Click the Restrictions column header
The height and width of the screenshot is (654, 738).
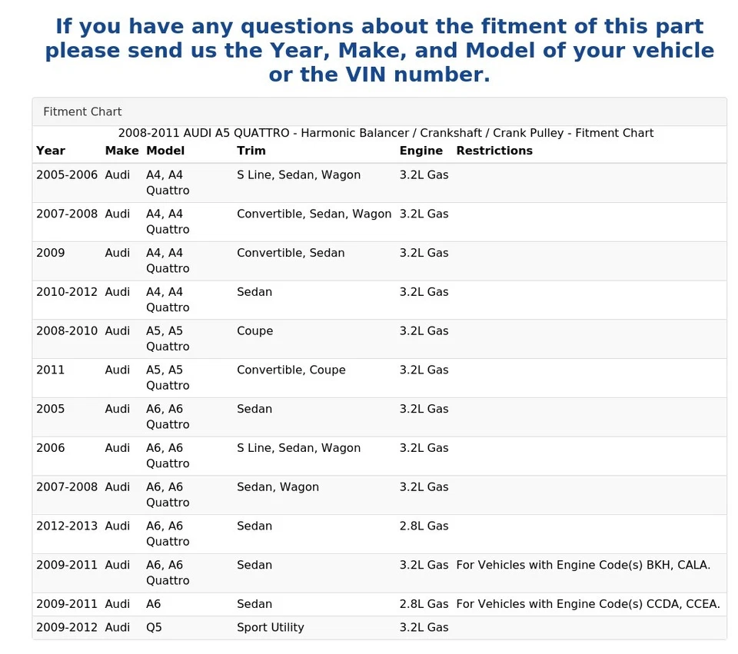pos(494,151)
